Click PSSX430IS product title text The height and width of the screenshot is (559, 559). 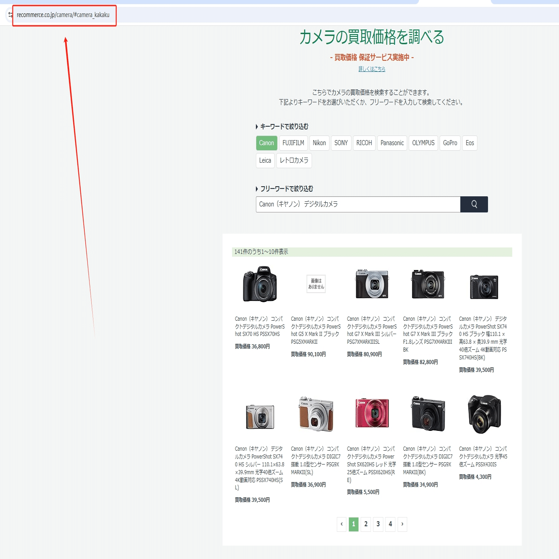[x=483, y=456]
